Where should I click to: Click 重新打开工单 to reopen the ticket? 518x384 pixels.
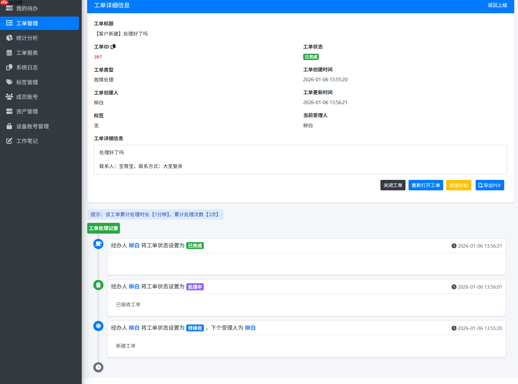click(x=426, y=185)
